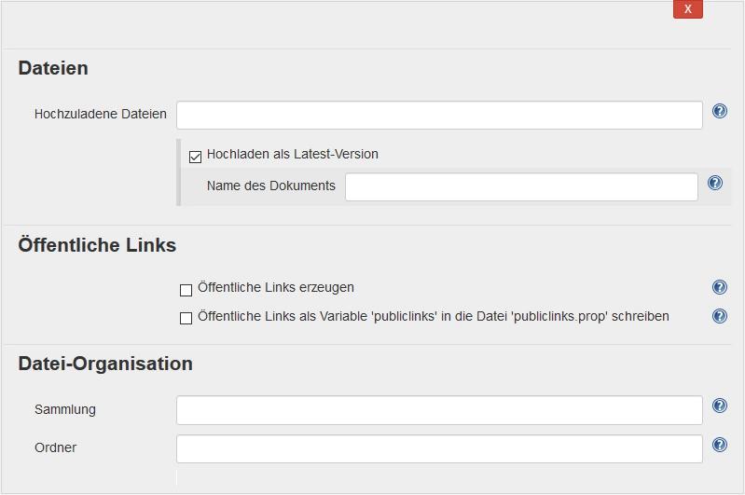
Task: Enable Öffentliche Links erzeugen checkbox
Action: pyautogui.click(x=186, y=290)
